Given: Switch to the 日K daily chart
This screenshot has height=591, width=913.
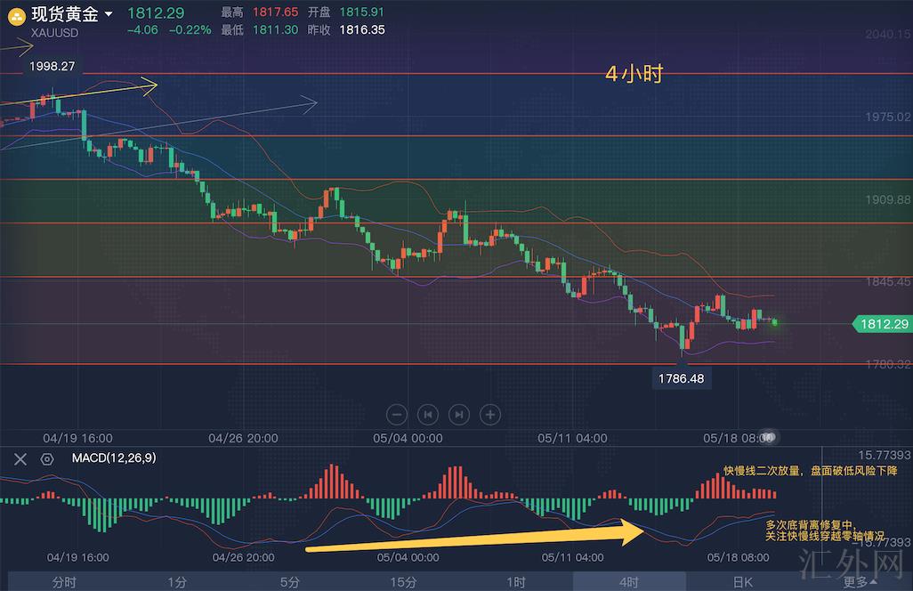Looking at the screenshot, I should click(x=742, y=582).
